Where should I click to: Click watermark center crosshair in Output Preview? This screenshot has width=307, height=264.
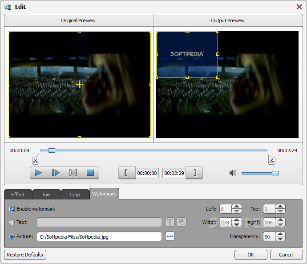187,54
